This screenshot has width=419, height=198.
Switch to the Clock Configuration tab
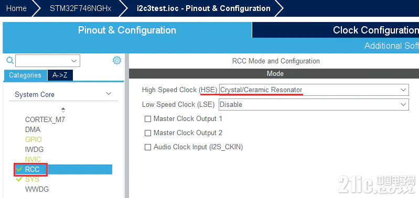coord(336,30)
